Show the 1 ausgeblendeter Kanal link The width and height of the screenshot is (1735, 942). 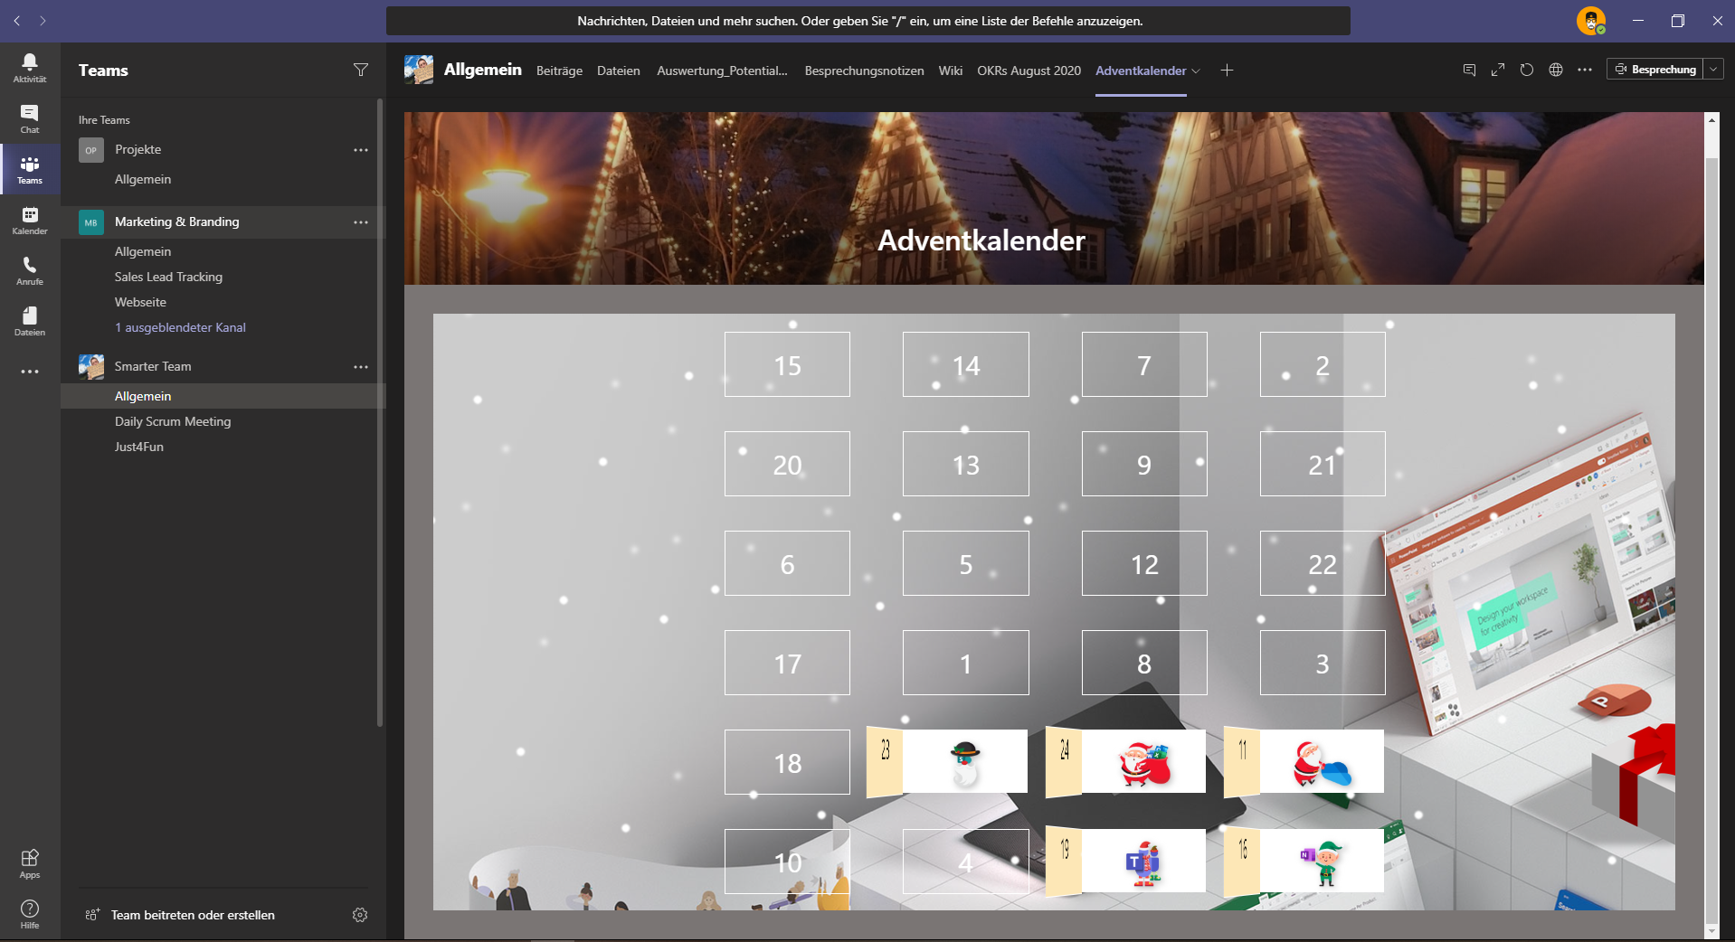coord(180,327)
